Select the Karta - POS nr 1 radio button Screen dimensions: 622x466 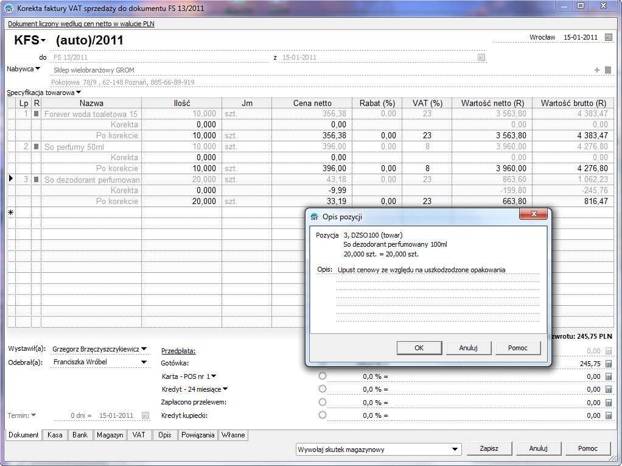(323, 376)
